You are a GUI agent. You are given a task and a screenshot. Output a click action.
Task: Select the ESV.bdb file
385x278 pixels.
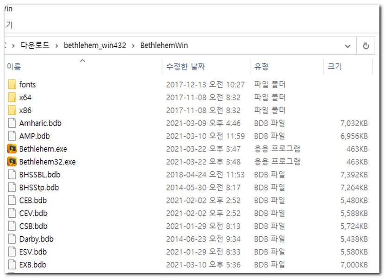33,252
